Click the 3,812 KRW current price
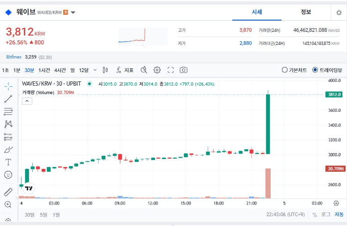 [25, 32]
